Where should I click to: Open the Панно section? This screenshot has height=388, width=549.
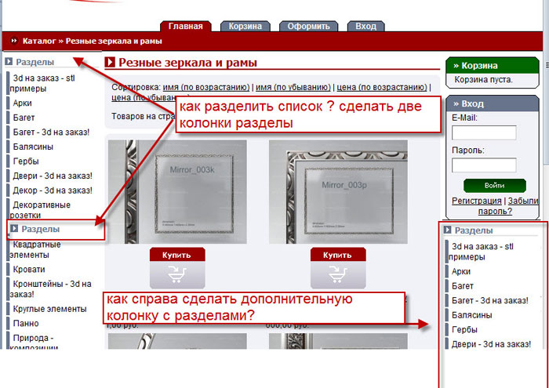[x=26, y=324]
